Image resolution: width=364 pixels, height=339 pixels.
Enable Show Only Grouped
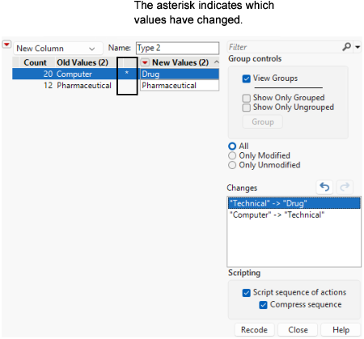click(246, 98)
